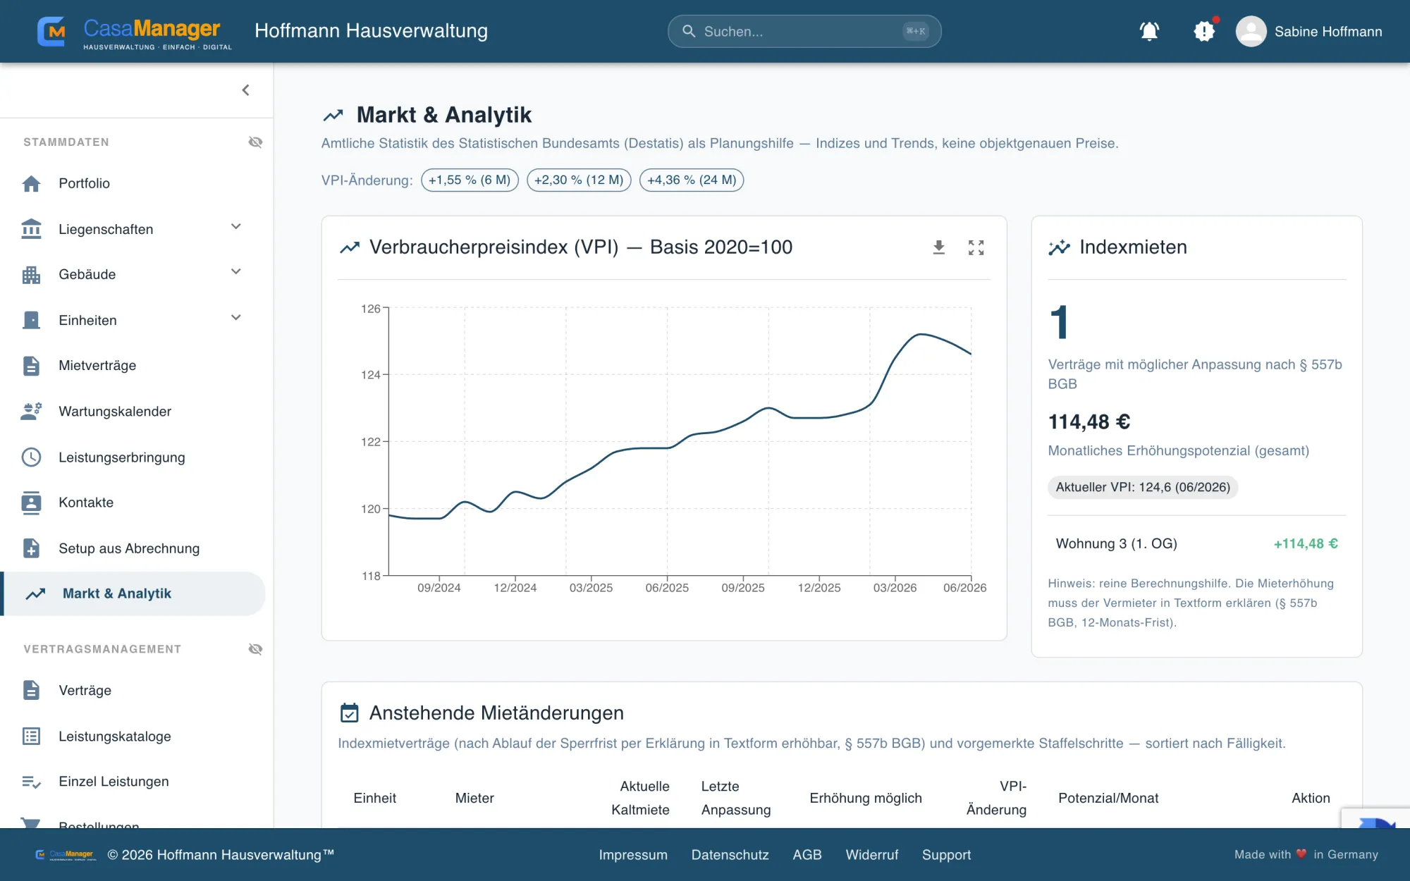
Task: Click the Erhöhung möglich column header
Action: pyautogui.click(x=866, y=799)
